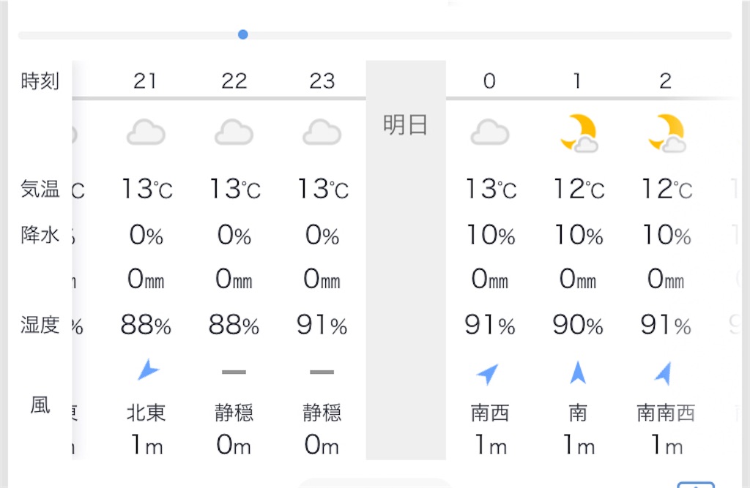Click the 南 wind direction arrow
The width and height of the screenshot is (750, 488).
[x=578, y=373]
